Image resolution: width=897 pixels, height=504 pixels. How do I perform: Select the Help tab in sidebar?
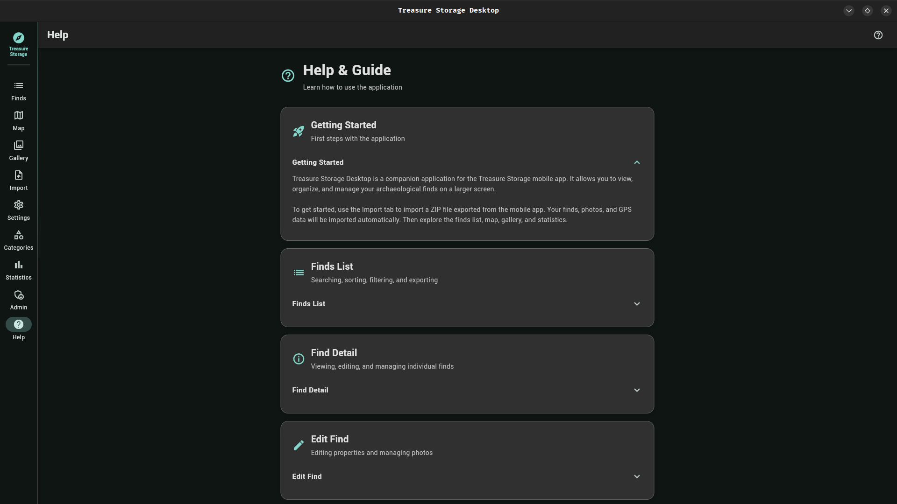(19, 325)
